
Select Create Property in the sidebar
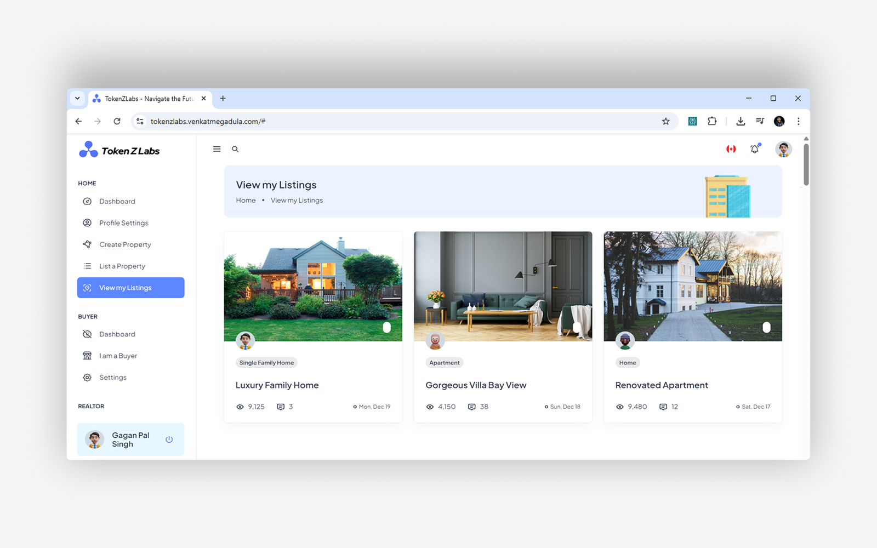point(125,245)
